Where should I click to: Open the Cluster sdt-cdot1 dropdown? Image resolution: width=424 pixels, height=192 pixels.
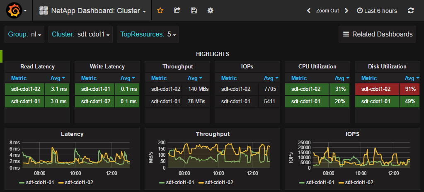pos(80,34)
